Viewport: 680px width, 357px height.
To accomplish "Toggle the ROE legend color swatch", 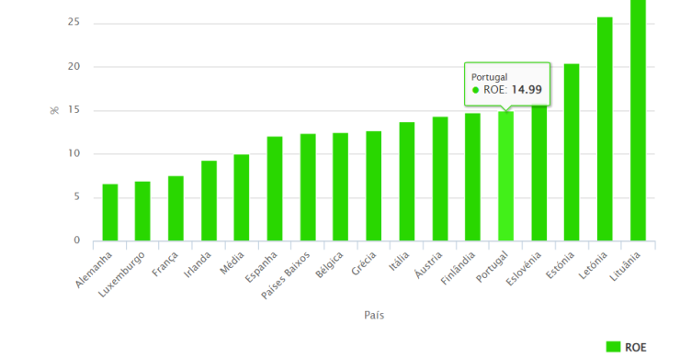I will point(613,347).
